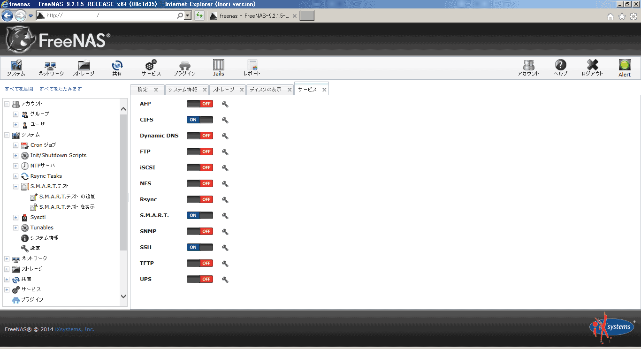Screen dimensions: 641x349
Task: Click the すべてを展開 link
Action: pos(19,89)
